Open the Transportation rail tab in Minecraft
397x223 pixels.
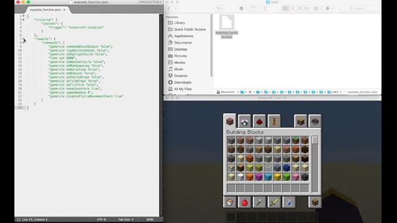[274, 121]
